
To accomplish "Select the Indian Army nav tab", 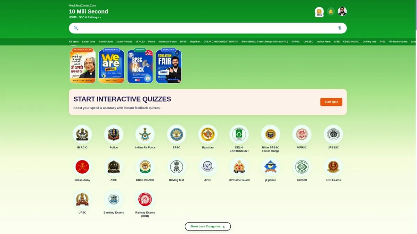I will click(x=324, y=42).
